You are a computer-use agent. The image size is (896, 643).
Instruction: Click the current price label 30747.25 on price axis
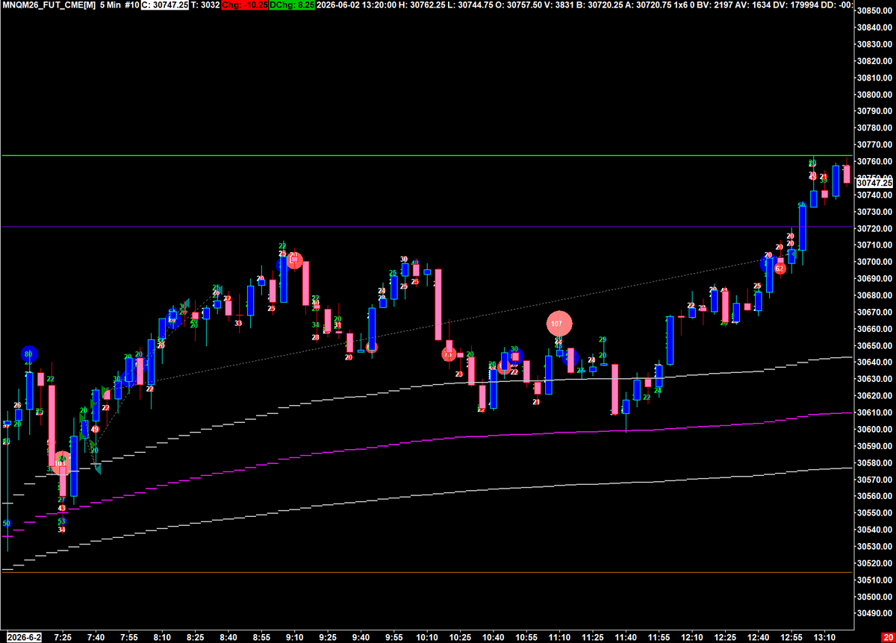(x=874, y=183)
